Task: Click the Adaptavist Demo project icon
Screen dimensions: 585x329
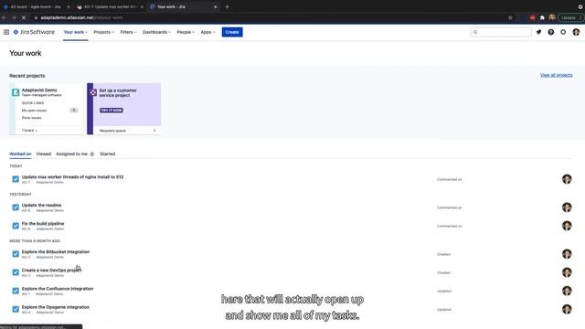Action: point(16,92)
